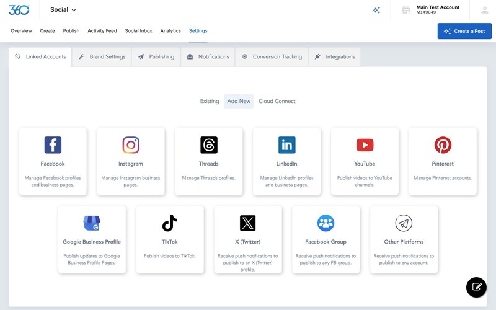
Task: Click the AI sparkle icon in header
Action: coord(376,10)
